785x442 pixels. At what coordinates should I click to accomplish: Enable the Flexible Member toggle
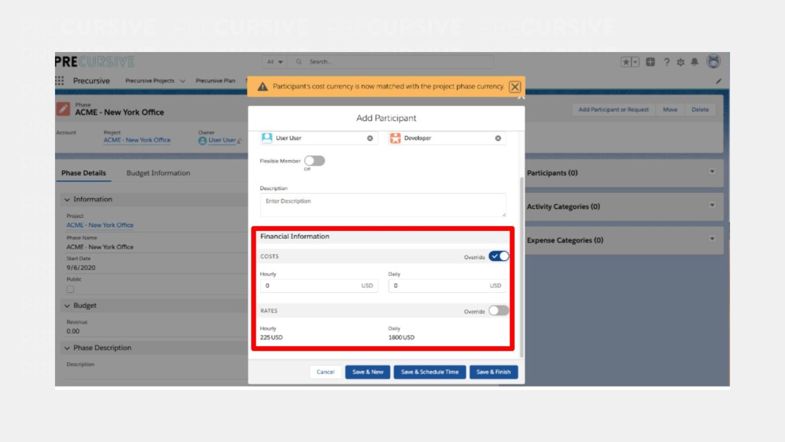pyautogui.click(x=314, y=161)
